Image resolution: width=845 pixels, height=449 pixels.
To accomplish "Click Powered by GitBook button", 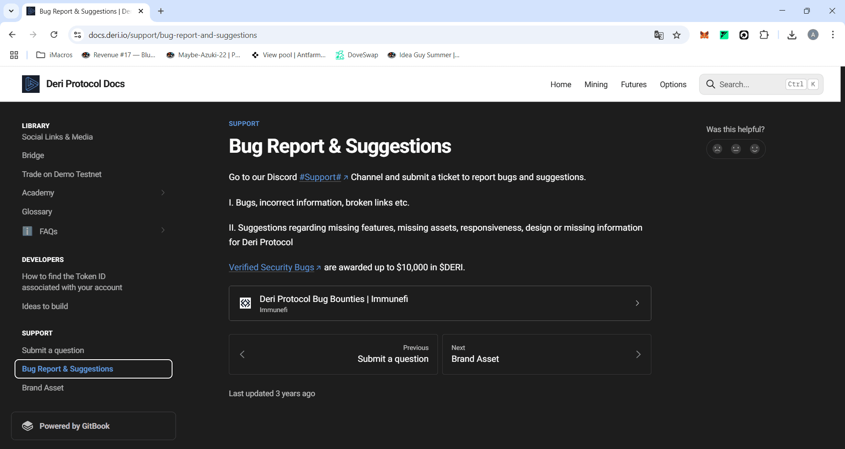I will [93, 426].
